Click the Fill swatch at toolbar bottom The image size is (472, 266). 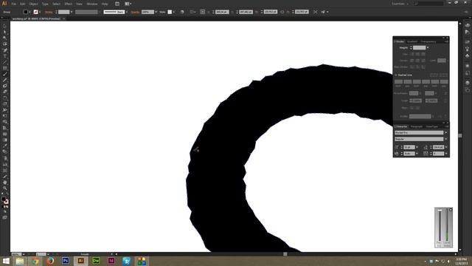coord(4,199)
